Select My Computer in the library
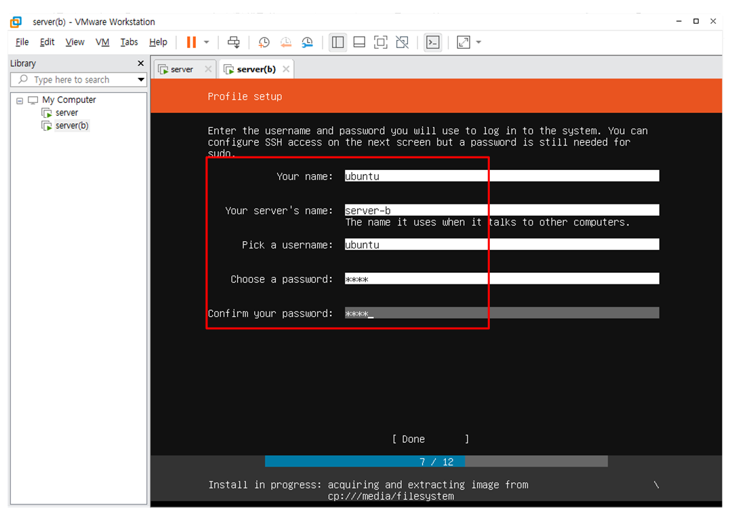Image resolution: width=746 pixels, height=518 pixels. 69,100
